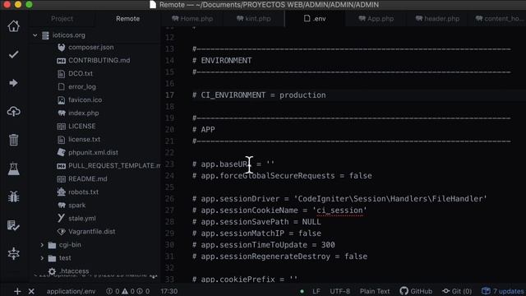Click the GitHub status bar item
The image size is (526, 296).
point(416,291)
